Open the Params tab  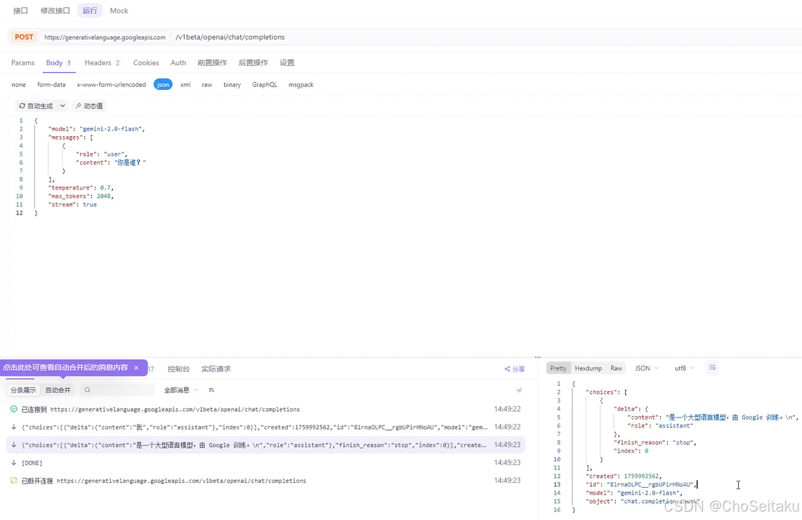pos(23,63)
